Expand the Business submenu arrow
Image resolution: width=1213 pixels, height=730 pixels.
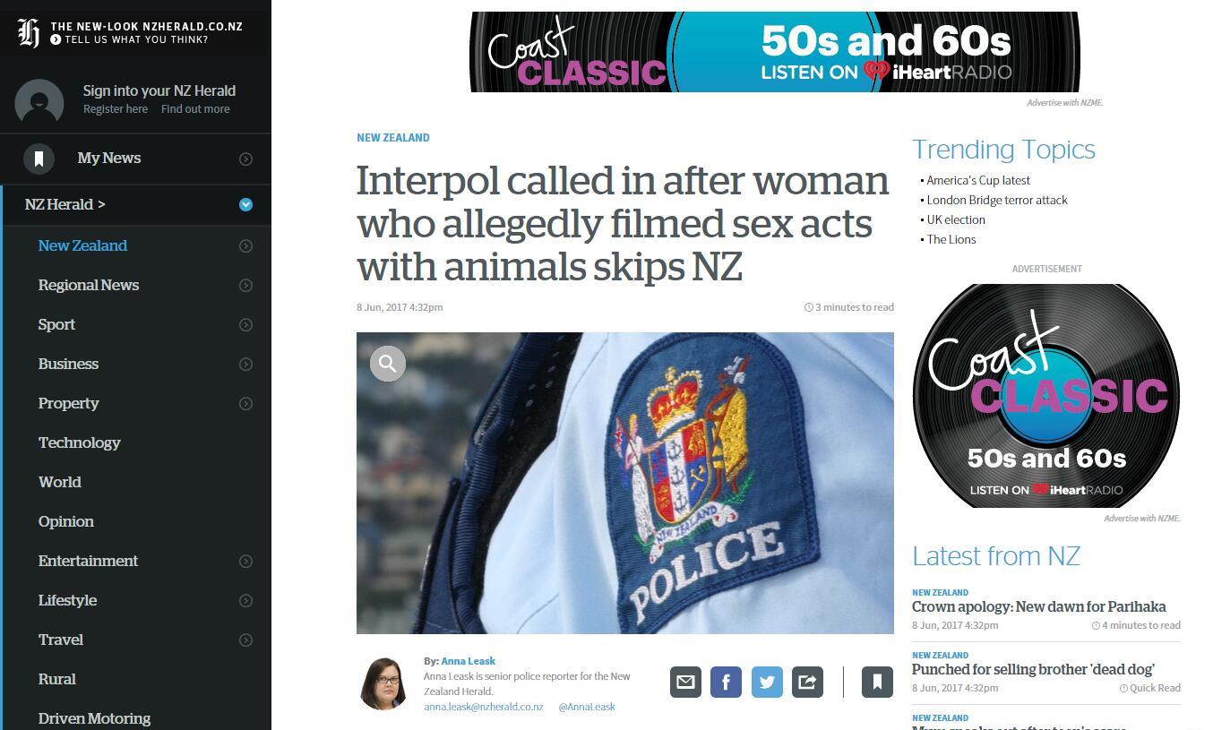245,364
